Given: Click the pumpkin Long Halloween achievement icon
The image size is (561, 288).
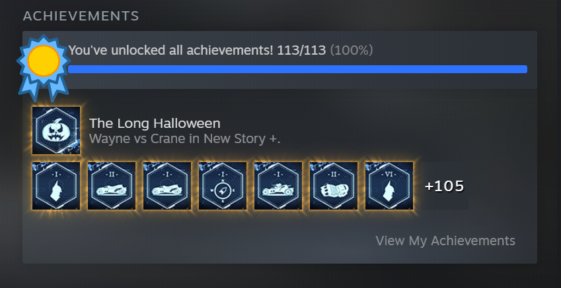Looking at the screenshot, I should point(56,130).
